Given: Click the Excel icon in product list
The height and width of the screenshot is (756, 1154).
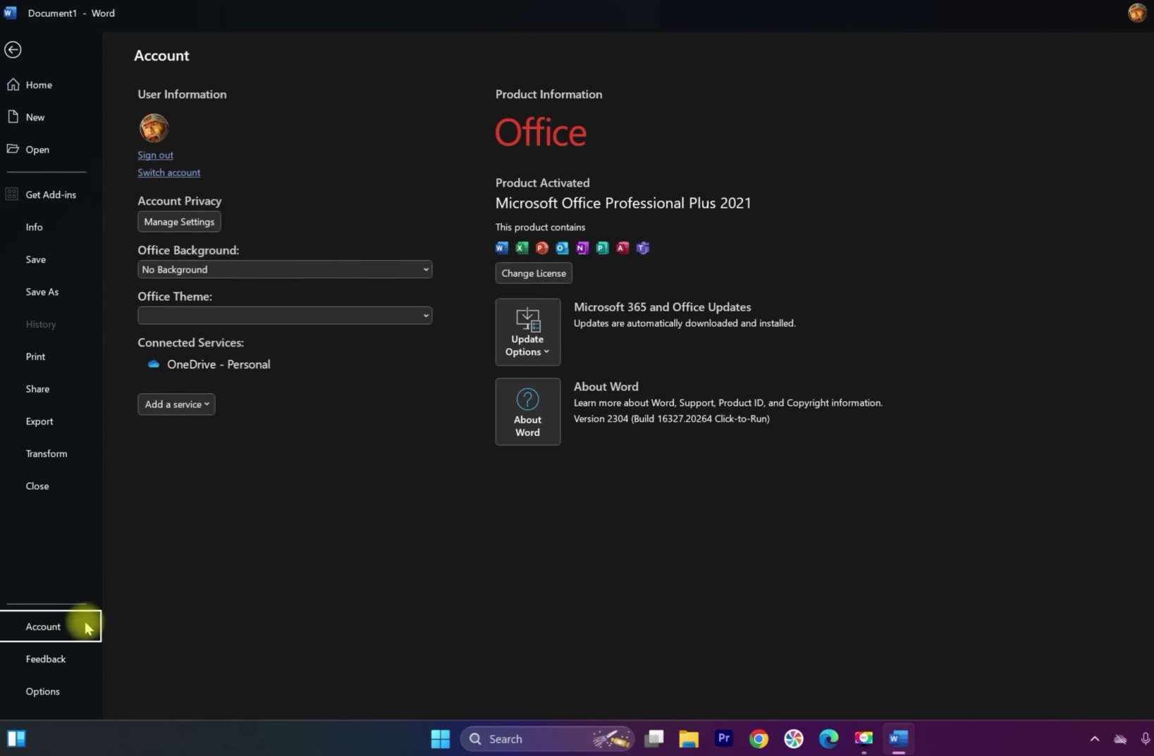Looking at the screenshot, I should click(x=522, y=248).
